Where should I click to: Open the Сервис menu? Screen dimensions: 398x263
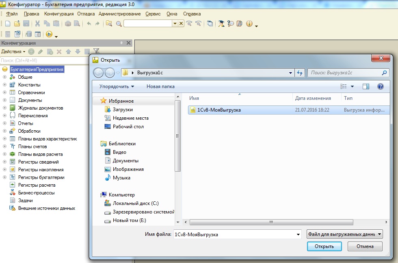pos(153,14)
